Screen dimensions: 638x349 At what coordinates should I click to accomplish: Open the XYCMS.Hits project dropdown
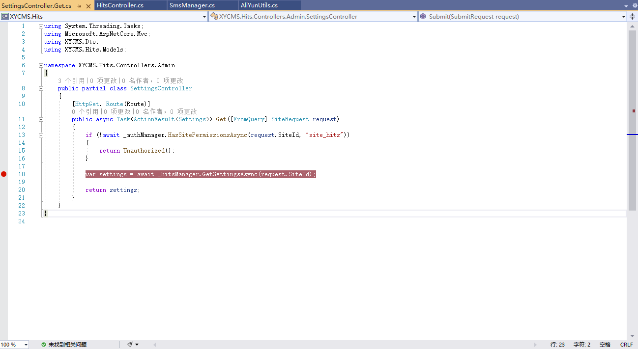click(x=204, y=17)
